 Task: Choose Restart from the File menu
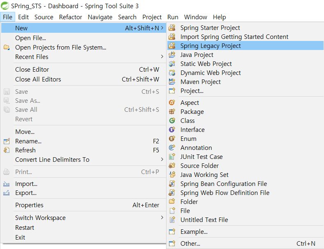(84, 228)
